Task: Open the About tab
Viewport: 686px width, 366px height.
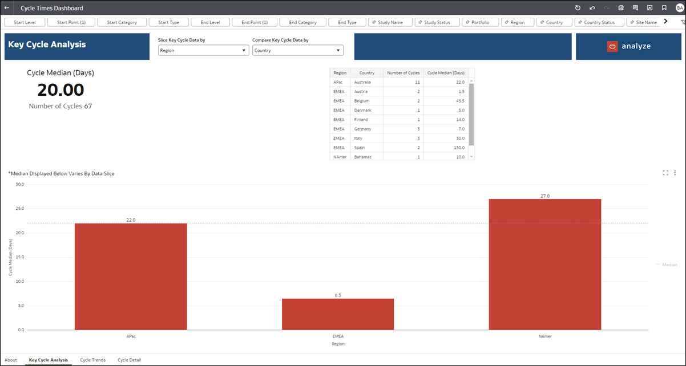Action: click(10, 360)
